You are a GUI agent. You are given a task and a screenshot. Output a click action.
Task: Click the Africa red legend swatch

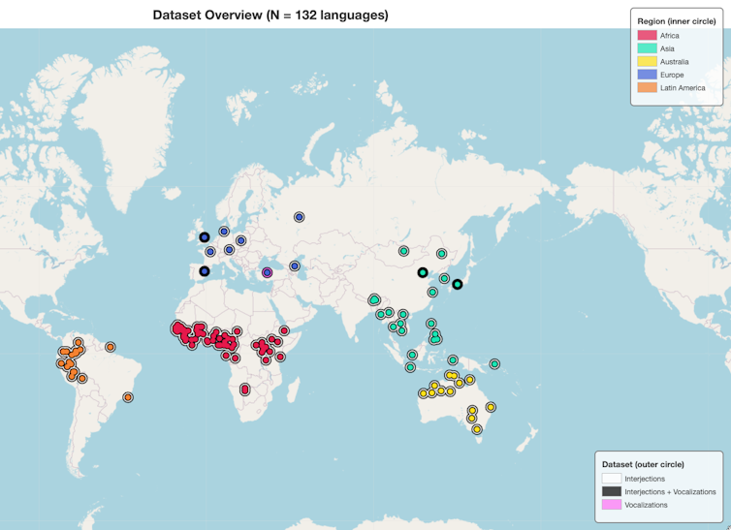[647, 36]
